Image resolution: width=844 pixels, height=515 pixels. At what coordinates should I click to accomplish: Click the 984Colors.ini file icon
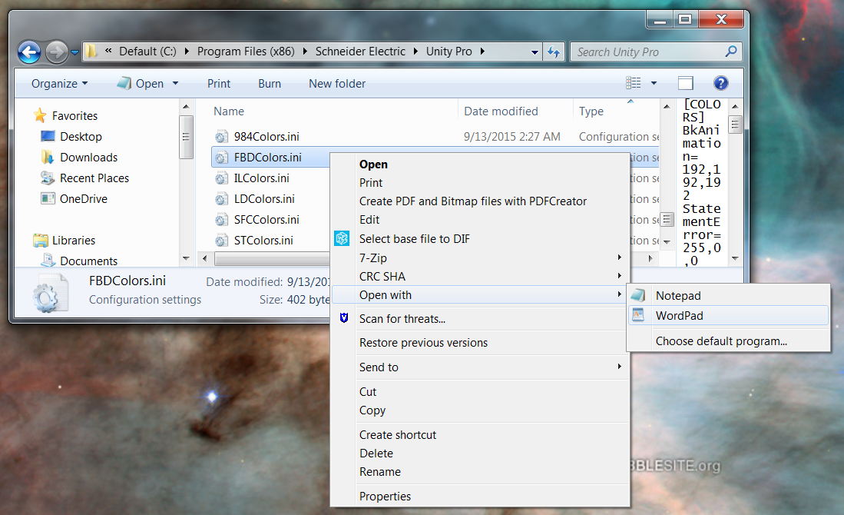(x=220, y=137)
